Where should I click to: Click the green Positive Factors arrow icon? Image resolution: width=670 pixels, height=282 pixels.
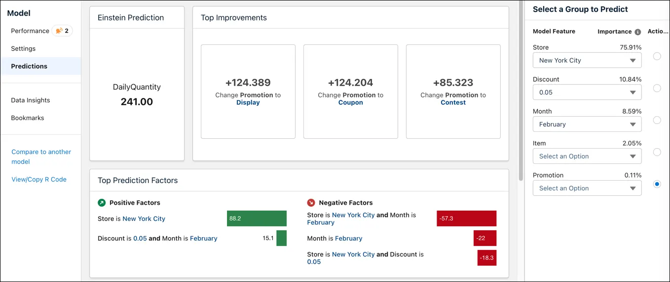pyautogui.click(x=102, y=203)
